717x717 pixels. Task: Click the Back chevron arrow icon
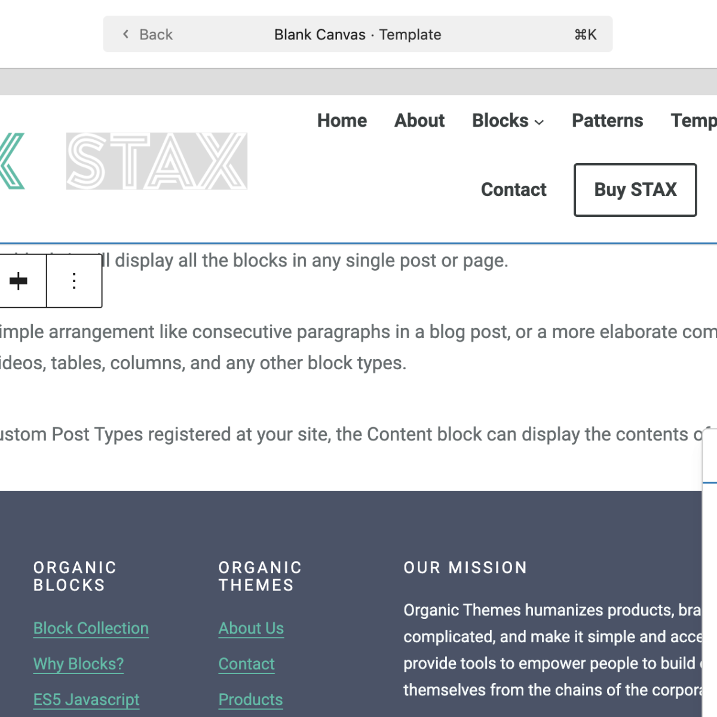pyautogui.click(x=125, y=34)
